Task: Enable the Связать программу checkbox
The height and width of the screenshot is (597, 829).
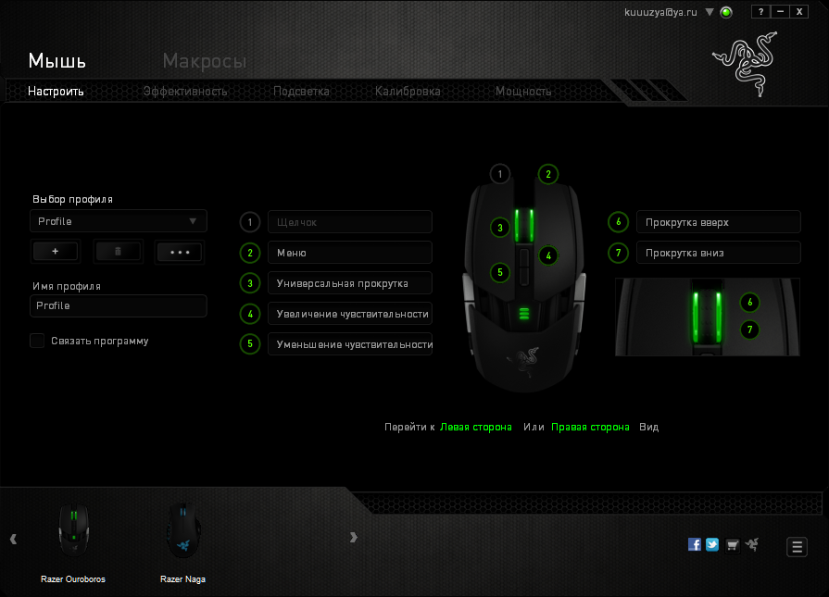Action: tap(37, 341)
